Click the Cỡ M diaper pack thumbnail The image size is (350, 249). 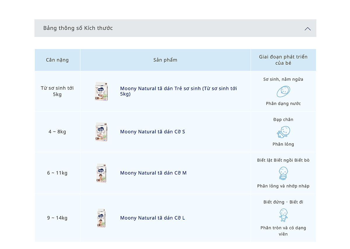click(101, 173)
